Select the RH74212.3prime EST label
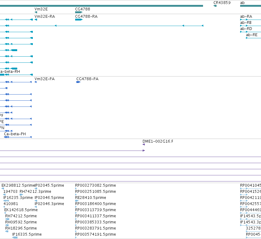This screenshot has height=239, width=261. (35, 192)
